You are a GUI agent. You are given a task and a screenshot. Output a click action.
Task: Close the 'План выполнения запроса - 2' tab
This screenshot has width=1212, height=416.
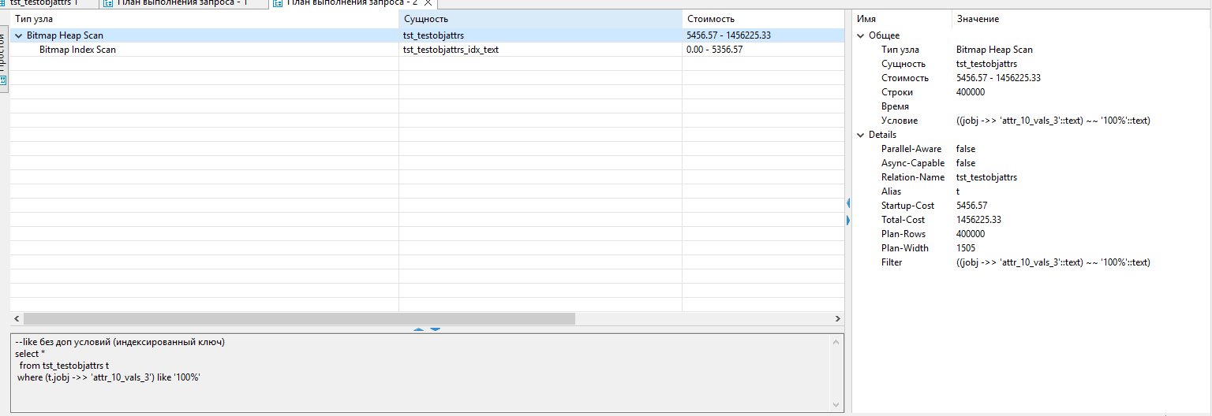tap(428, 3)
